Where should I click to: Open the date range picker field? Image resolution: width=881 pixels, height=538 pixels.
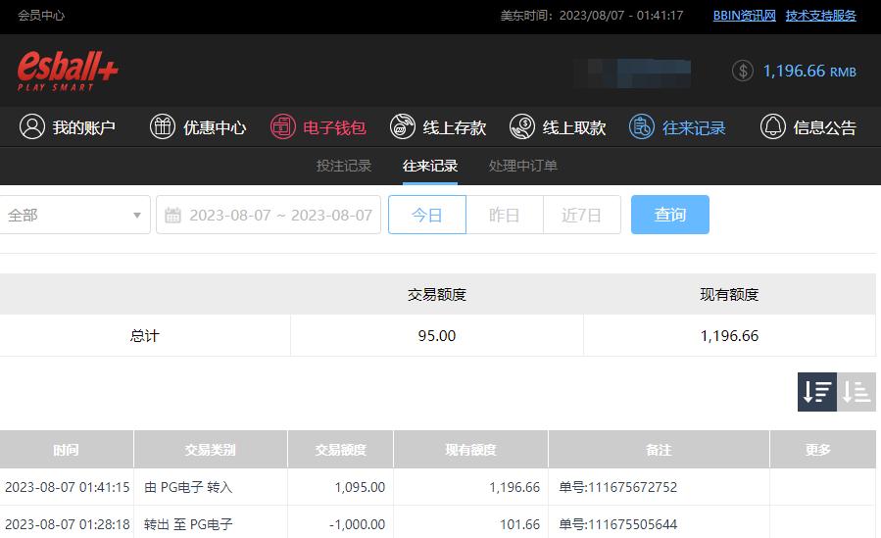coord(269,215)
